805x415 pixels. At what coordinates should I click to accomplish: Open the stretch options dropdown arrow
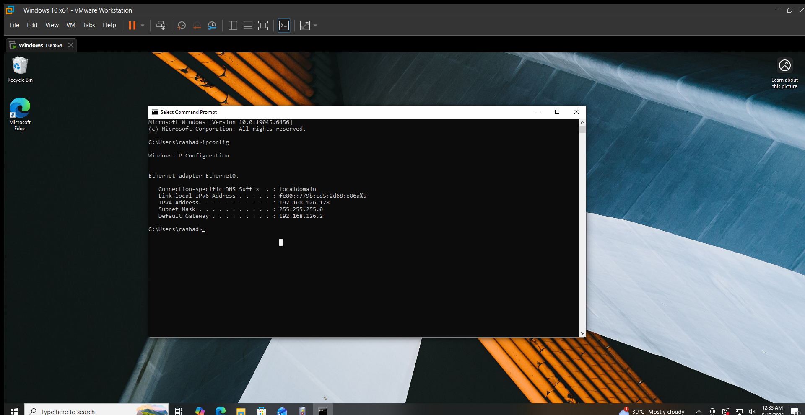tap(315, 26)
